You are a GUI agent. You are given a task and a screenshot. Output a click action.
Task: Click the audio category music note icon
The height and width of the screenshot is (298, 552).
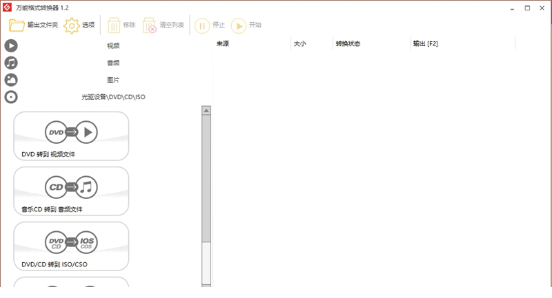pyautogui.click(x=11, y=63)
